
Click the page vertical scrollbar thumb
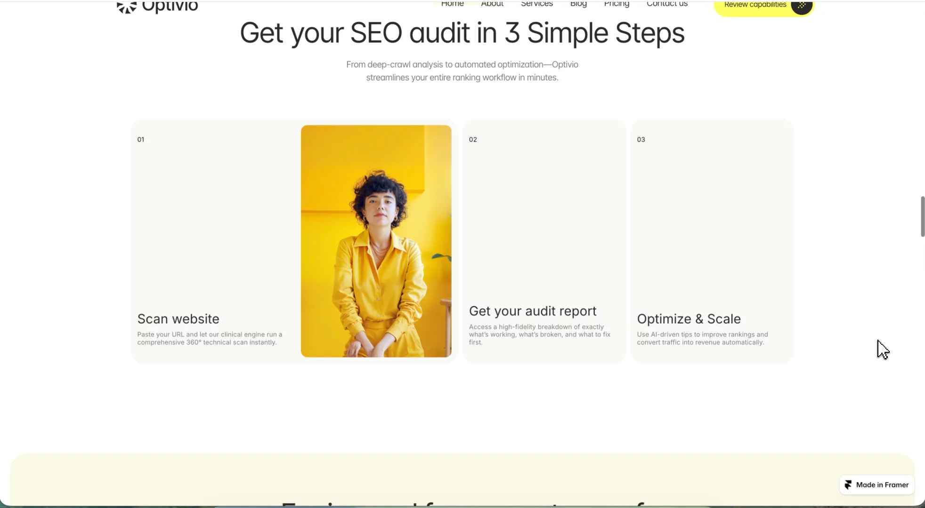pos(923,216)
